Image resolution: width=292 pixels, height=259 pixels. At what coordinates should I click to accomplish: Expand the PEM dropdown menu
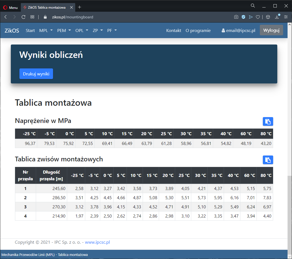point(64,30)
